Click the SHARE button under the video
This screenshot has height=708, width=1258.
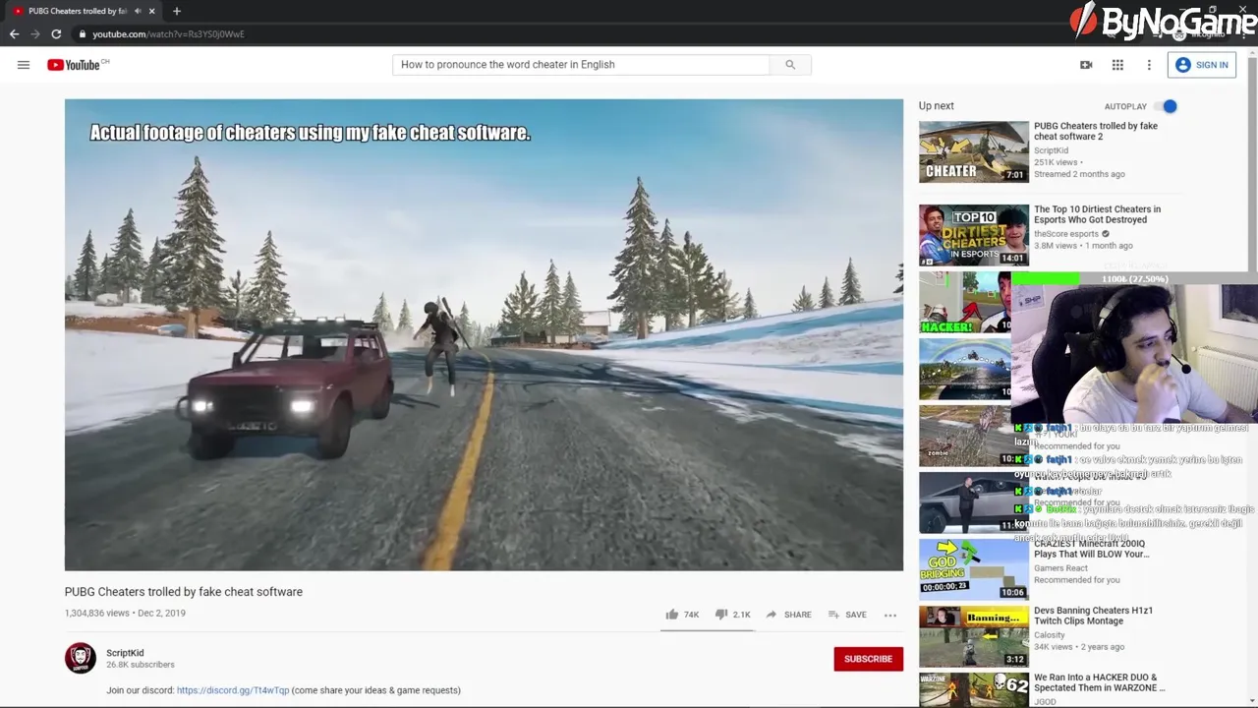(x=788, y=615)
